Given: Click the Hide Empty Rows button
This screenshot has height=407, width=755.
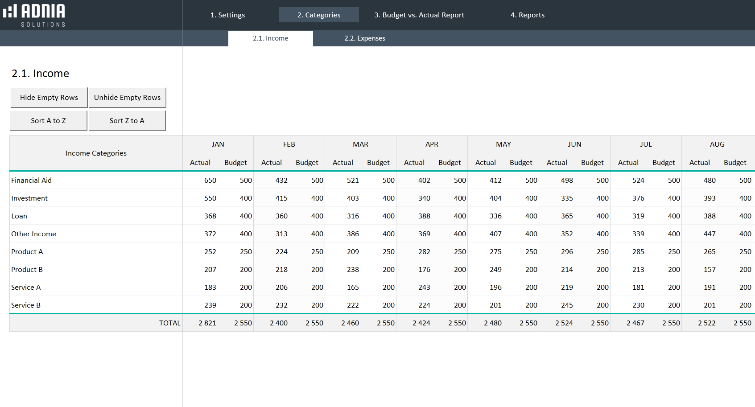Looking at the screenshot, I should [49, 97].
